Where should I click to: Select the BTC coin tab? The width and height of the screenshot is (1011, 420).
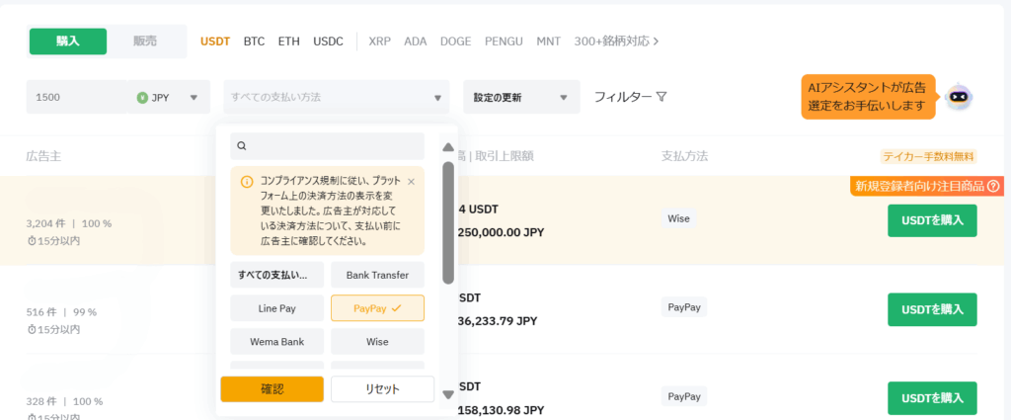click(254, 42)
